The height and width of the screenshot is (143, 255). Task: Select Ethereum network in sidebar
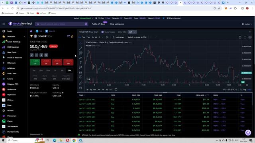click(x=11, y=63)
